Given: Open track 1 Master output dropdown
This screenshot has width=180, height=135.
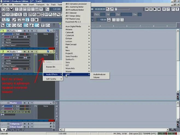Looking at the screenshot, I should tap(17, 43).
